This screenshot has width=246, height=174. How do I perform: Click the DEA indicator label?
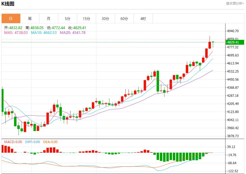[50, 142]
